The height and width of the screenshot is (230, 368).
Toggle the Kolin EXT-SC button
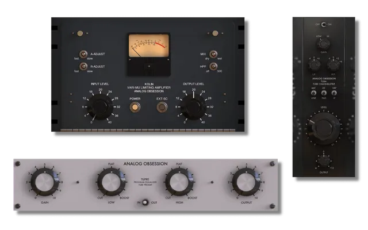[x=162, y=108]
